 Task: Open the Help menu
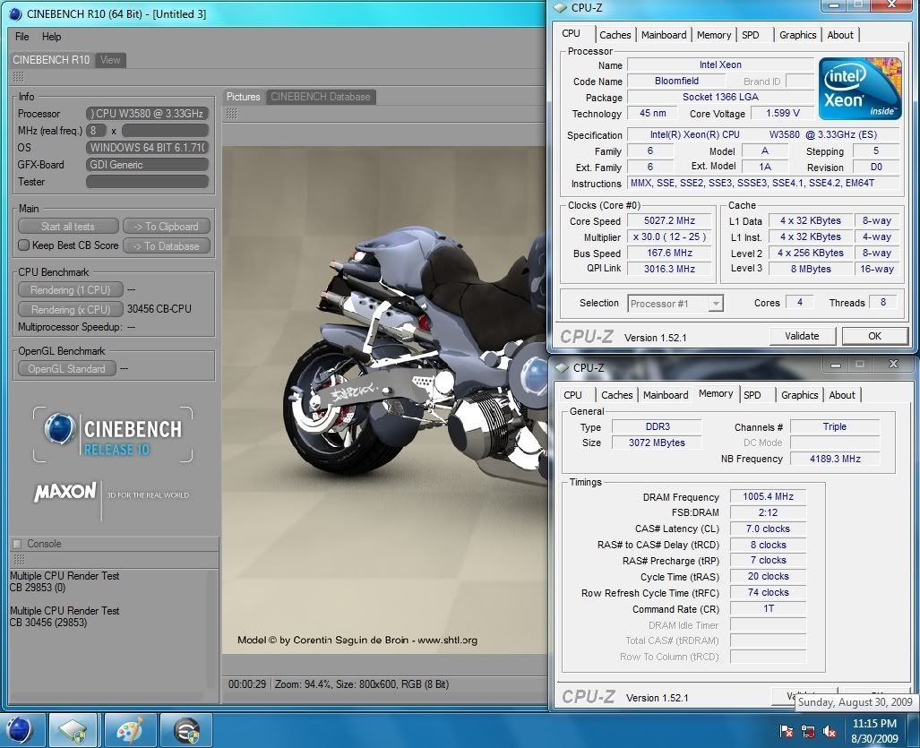[52, 37]
